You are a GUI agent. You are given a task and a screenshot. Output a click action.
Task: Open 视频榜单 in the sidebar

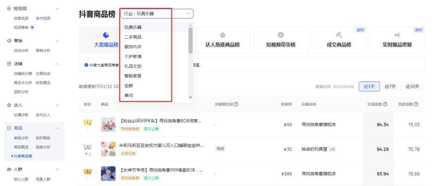21,27
